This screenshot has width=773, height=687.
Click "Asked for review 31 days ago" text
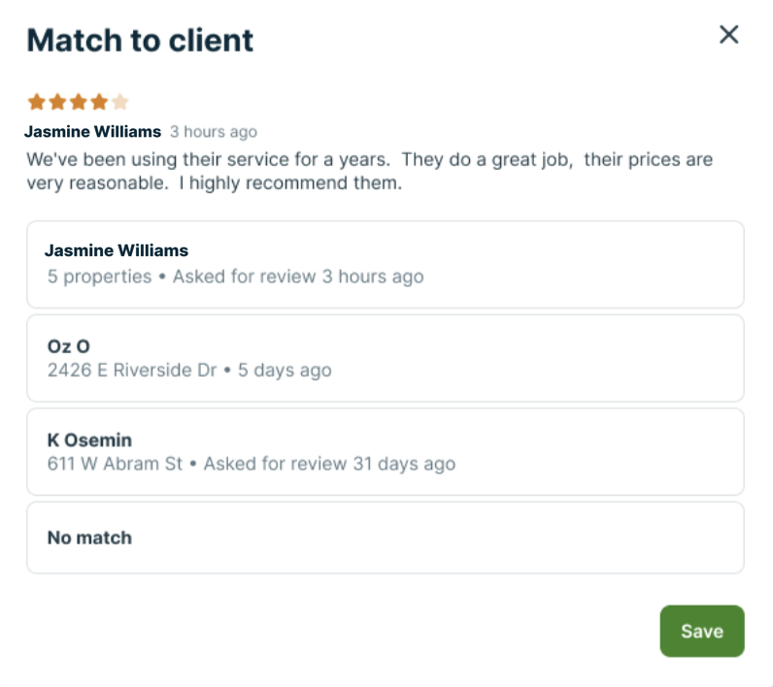point(328,464)
